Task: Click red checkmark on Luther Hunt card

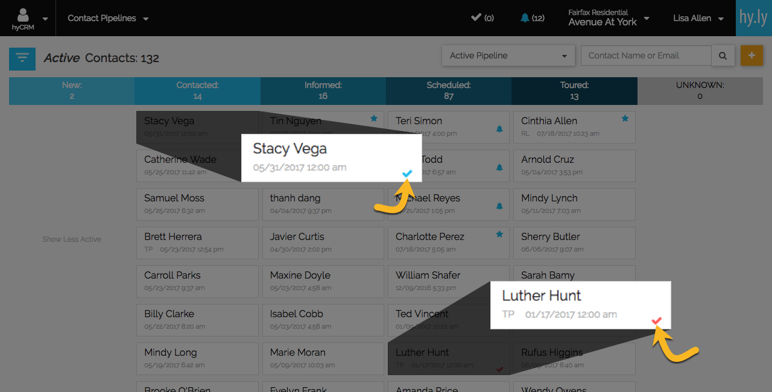Action: tap(499, 369)
